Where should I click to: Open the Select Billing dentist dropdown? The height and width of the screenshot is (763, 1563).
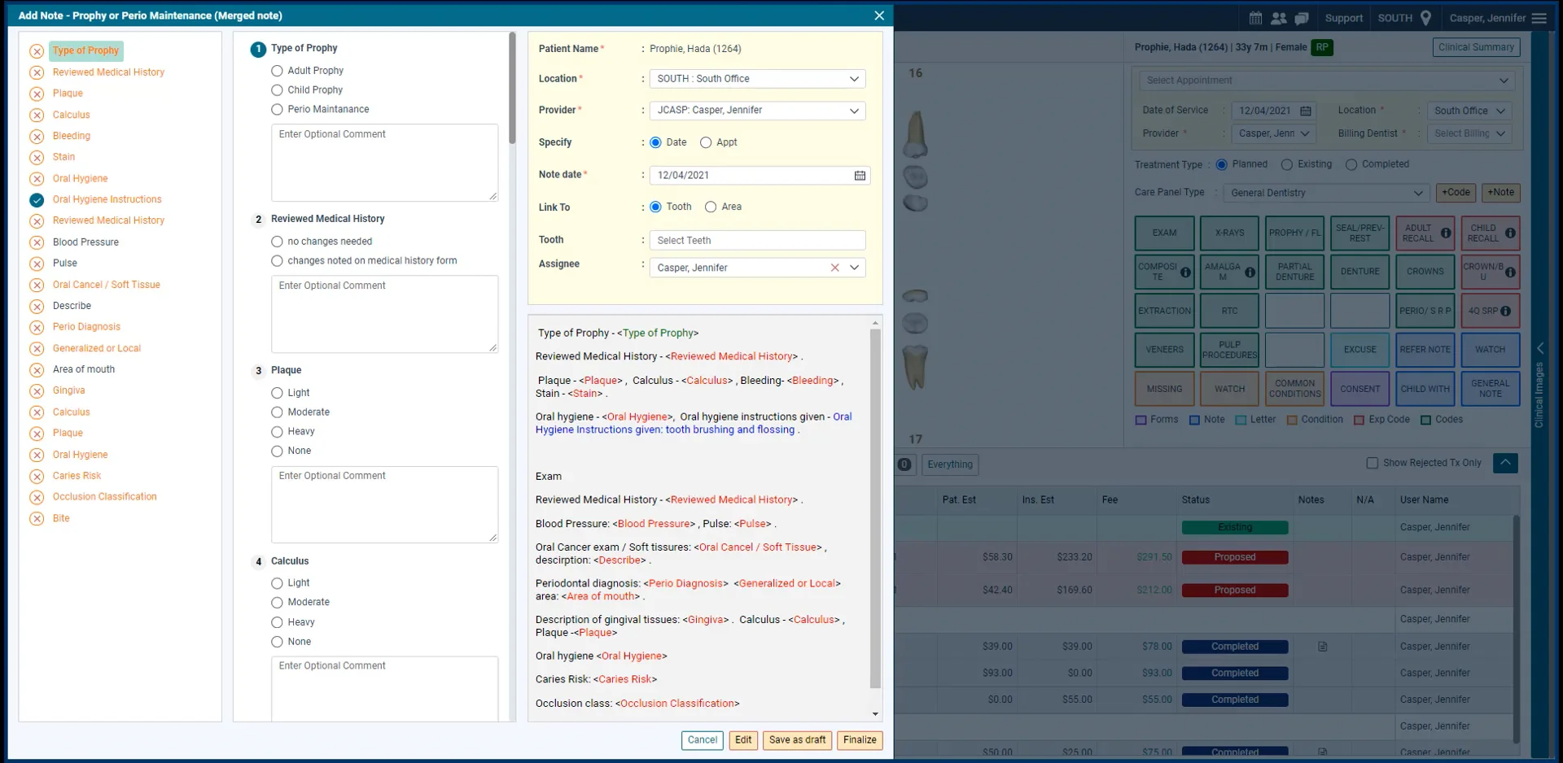1469,134
